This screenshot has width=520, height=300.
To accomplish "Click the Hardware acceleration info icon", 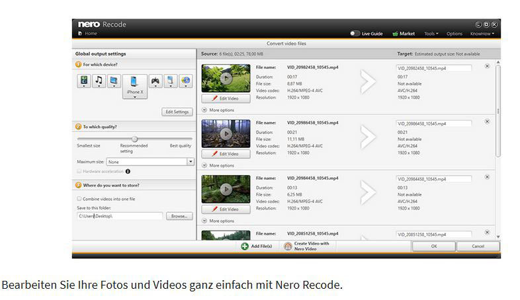I will tap(128, 171).
